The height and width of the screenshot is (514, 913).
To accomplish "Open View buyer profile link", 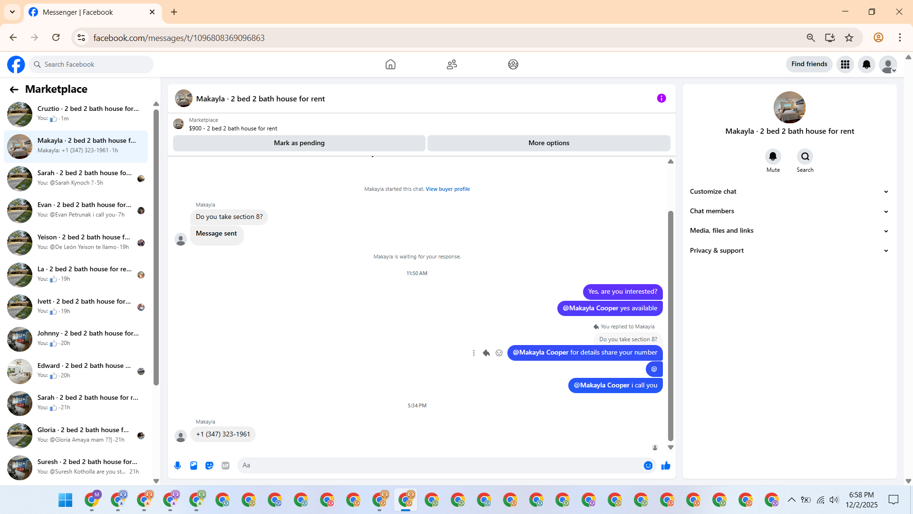I will [447, 189].
